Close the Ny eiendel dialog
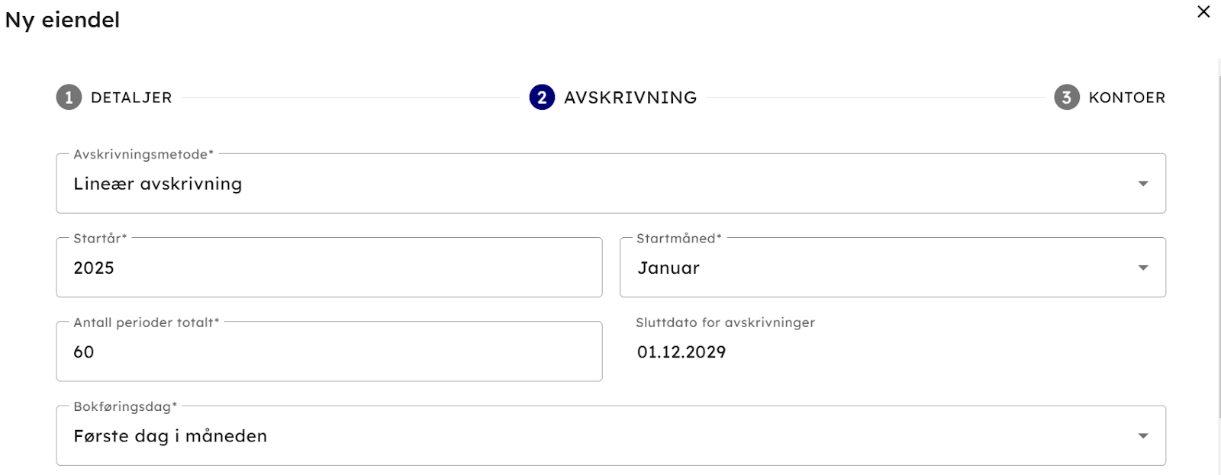1221x475 pixels. click(x=1203, y=12)
